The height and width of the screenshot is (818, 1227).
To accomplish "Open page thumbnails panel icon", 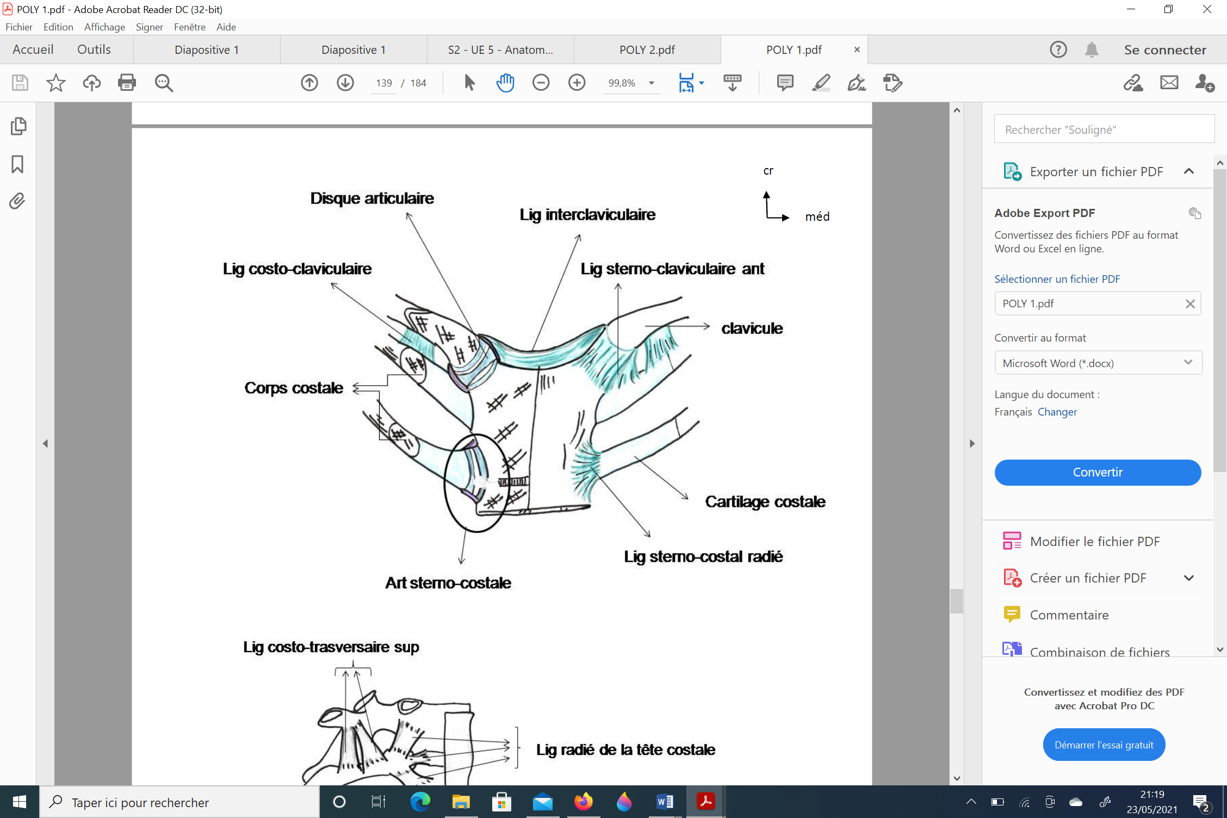I will [17, 126].
